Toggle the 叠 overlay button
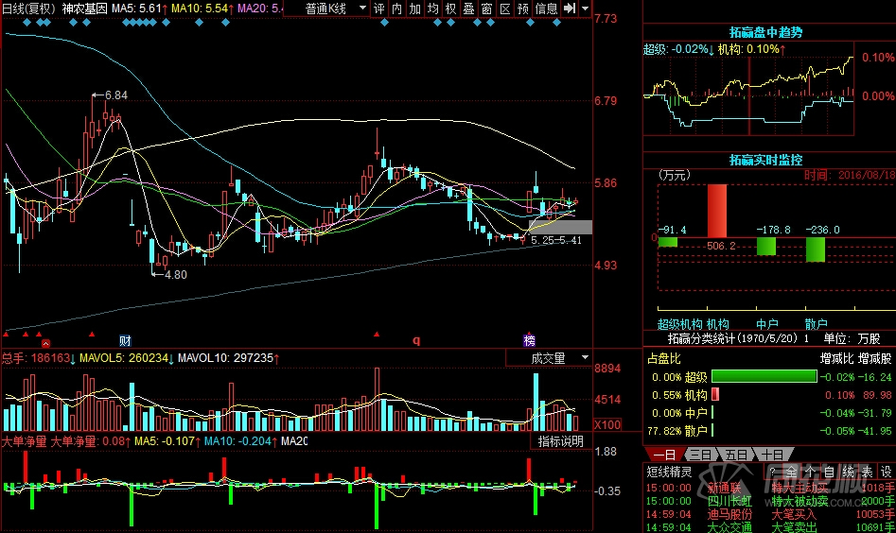Image resolution: width=896 pixels, height=533 pixels. click(468, 9)
